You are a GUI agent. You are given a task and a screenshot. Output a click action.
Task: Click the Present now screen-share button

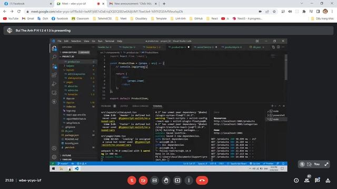tap(177, 181)
